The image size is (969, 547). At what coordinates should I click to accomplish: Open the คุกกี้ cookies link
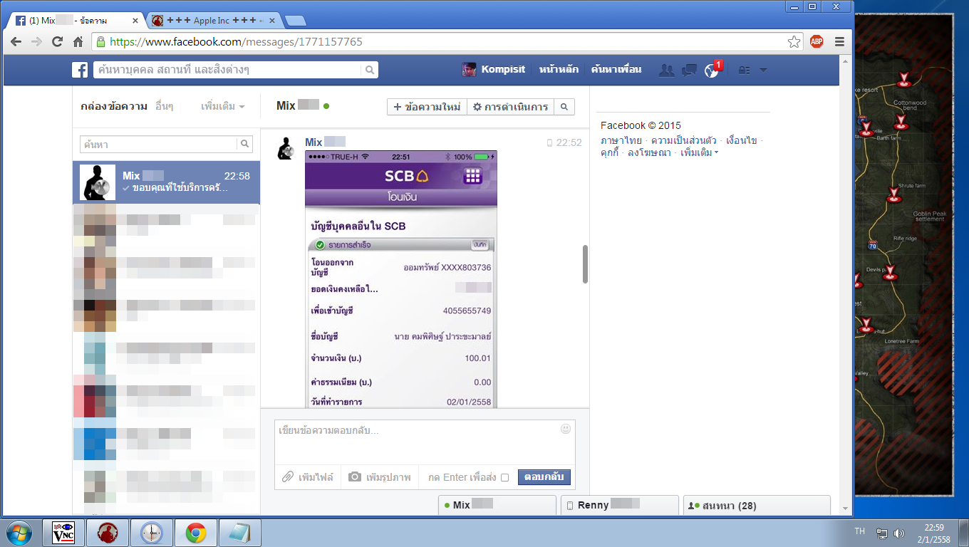(610, 152)
